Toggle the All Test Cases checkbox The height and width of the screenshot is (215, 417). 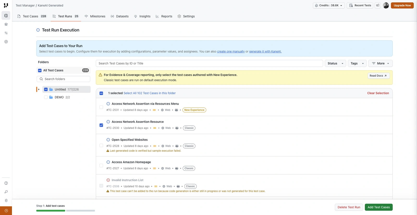click(x=40, y=70)
